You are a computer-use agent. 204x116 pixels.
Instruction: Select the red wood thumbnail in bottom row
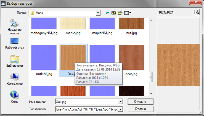(x=73, y=91)
